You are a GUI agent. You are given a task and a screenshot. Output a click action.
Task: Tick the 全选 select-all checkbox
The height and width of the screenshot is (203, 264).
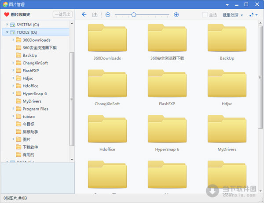pos(205,15)
